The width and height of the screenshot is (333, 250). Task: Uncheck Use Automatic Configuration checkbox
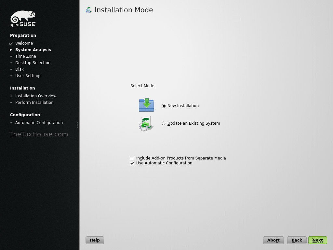point(132,163)
